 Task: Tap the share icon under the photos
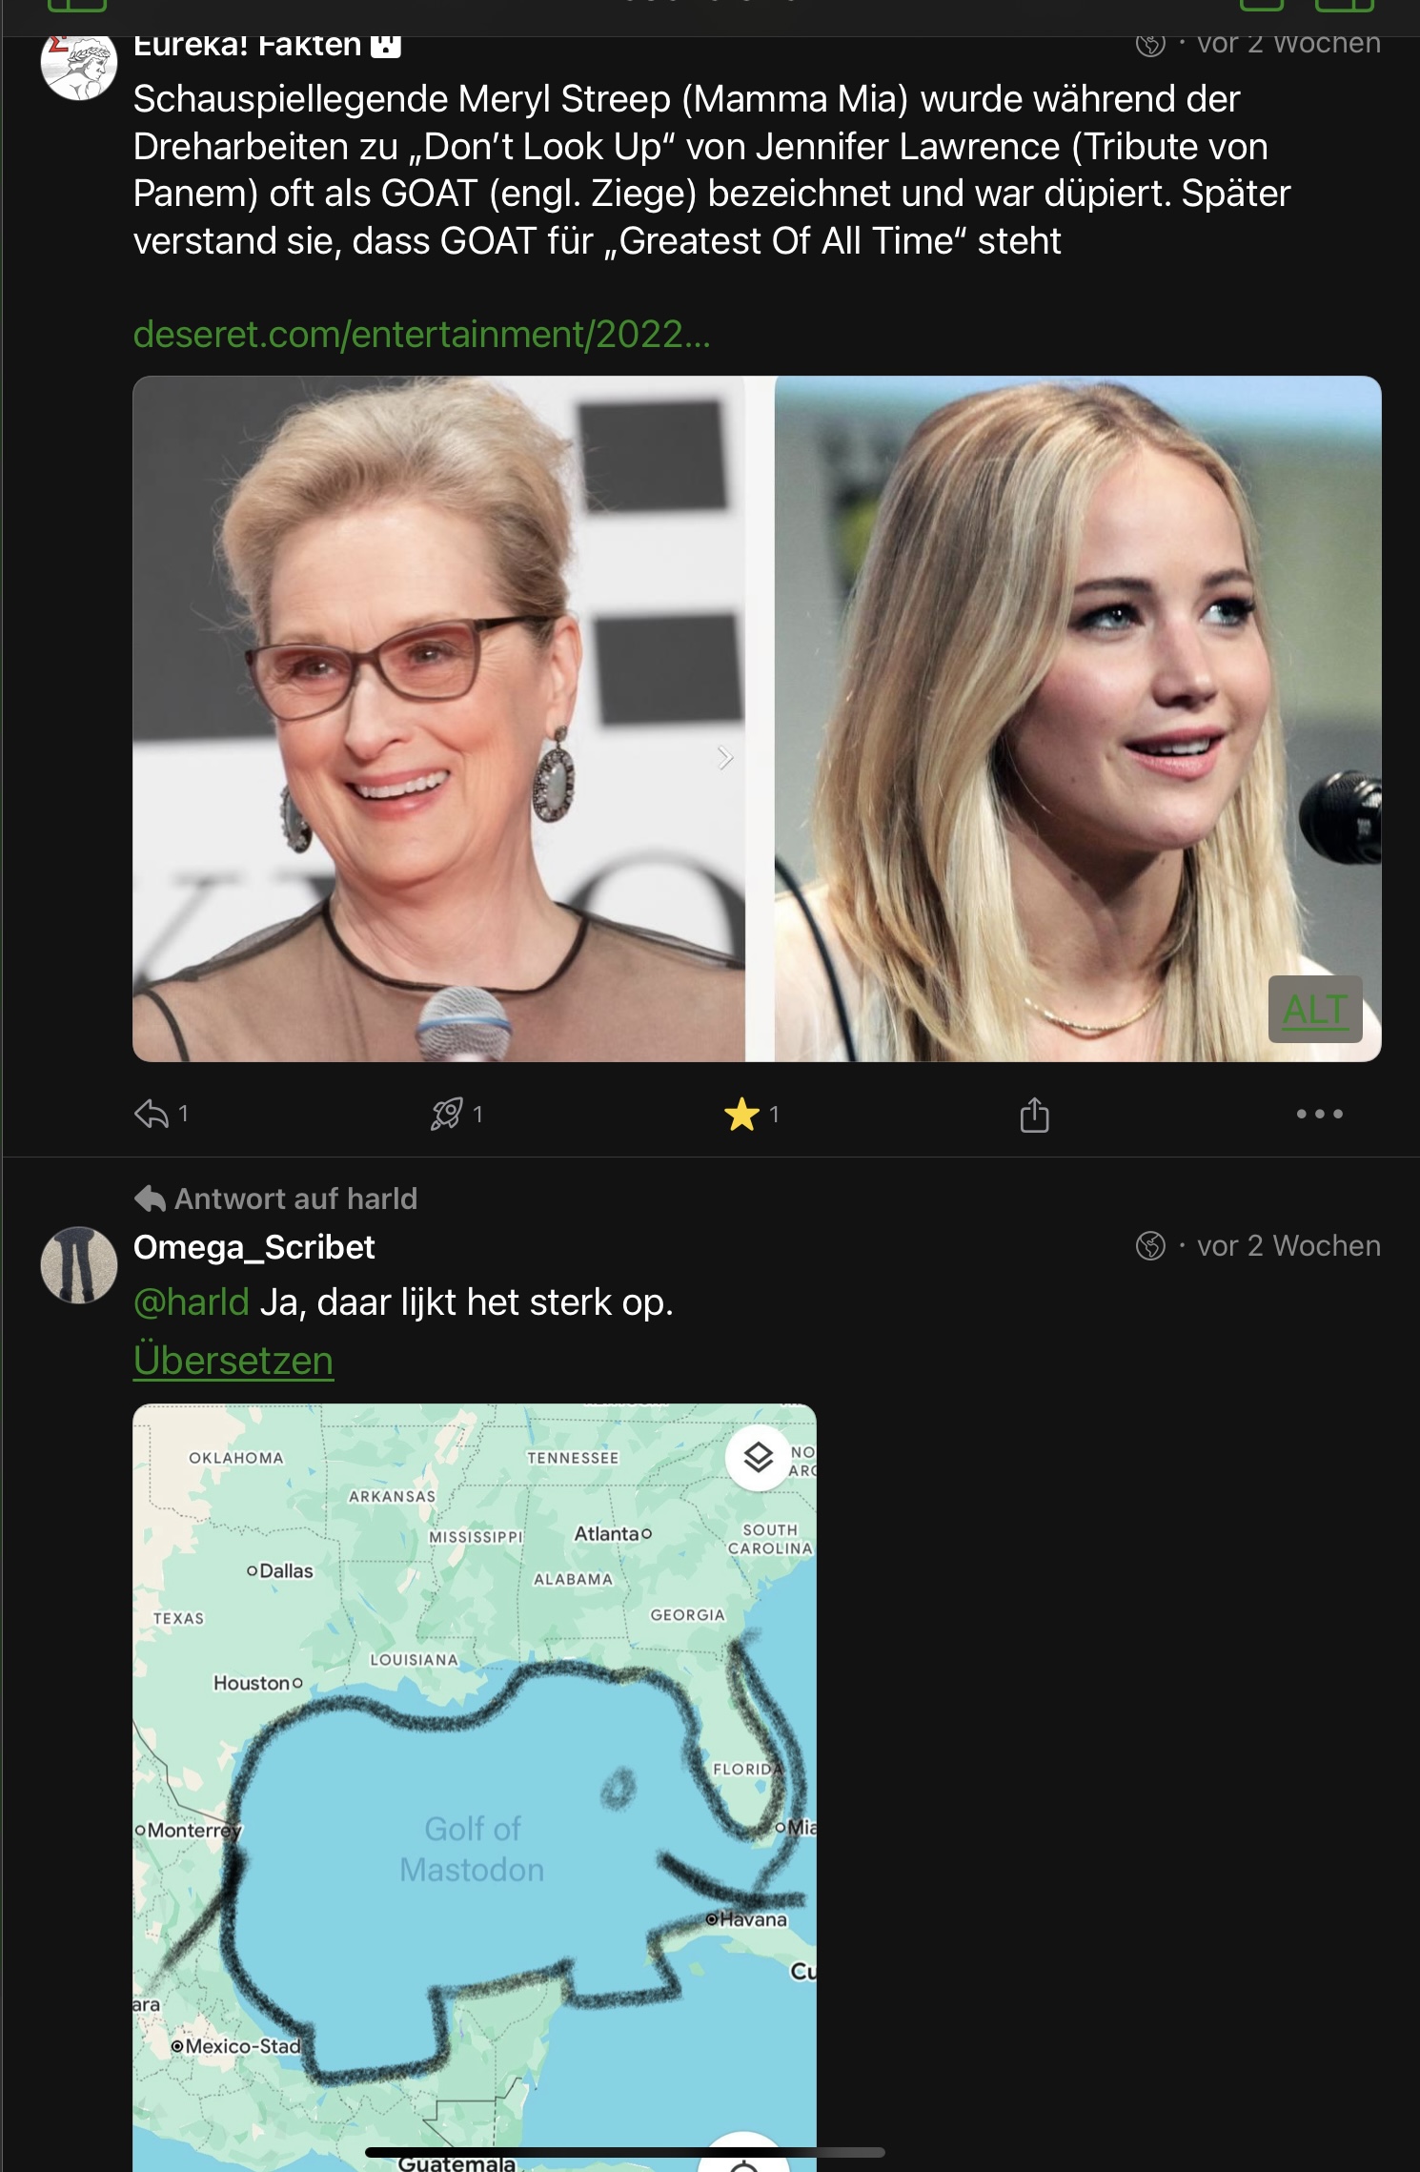click(1034, 1115)
